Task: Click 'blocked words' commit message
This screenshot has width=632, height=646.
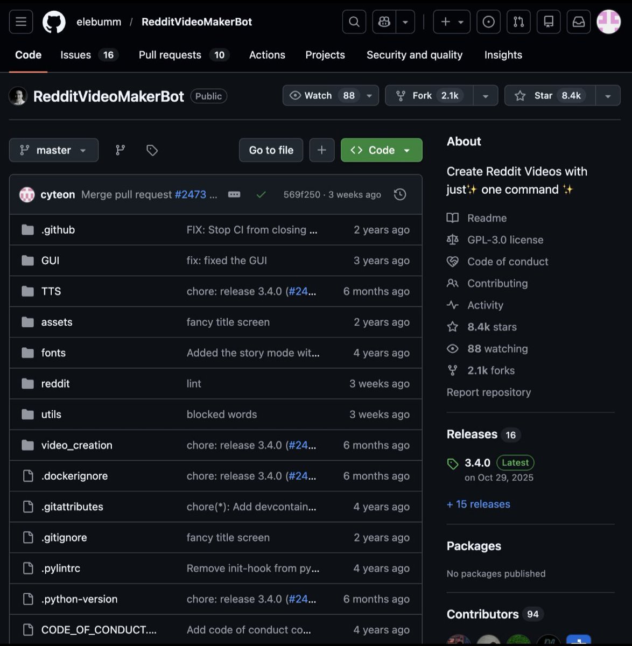Action: click(222, 415)
